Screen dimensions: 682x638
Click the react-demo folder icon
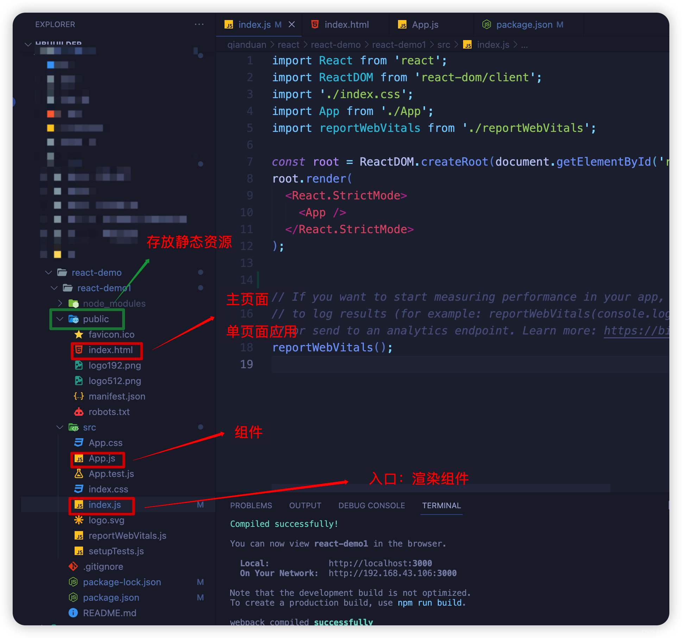pyautogui.click(x=62, y=273)
